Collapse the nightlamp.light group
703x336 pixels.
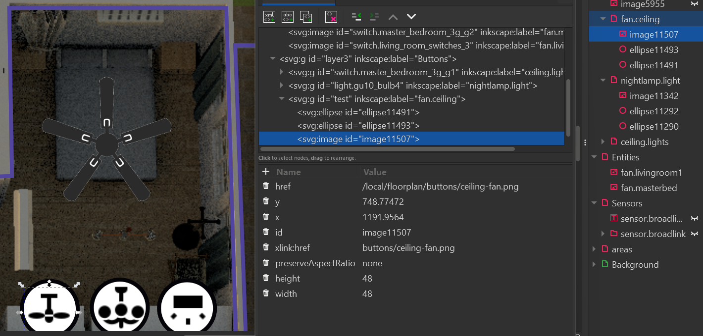coord(603,80)
